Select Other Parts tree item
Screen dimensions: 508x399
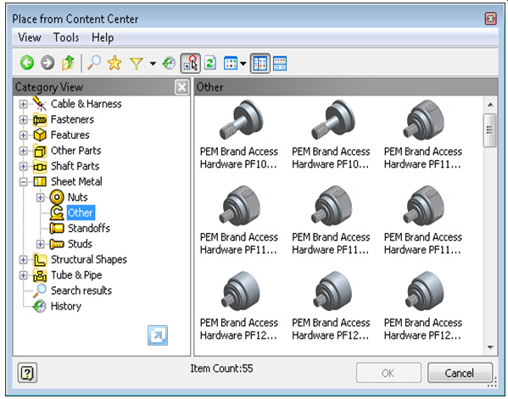(75, 151)
